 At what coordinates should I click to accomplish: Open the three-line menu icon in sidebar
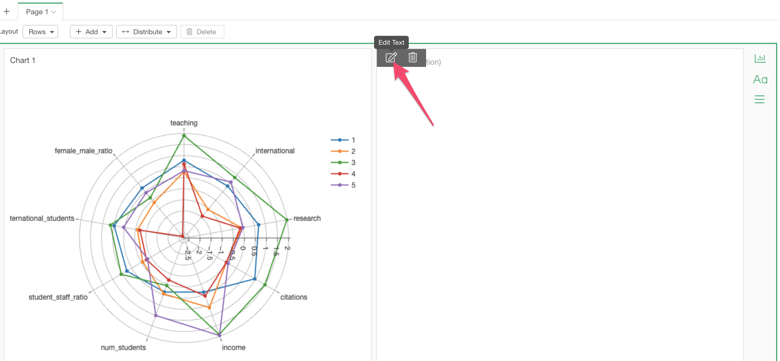click(759, 99)
